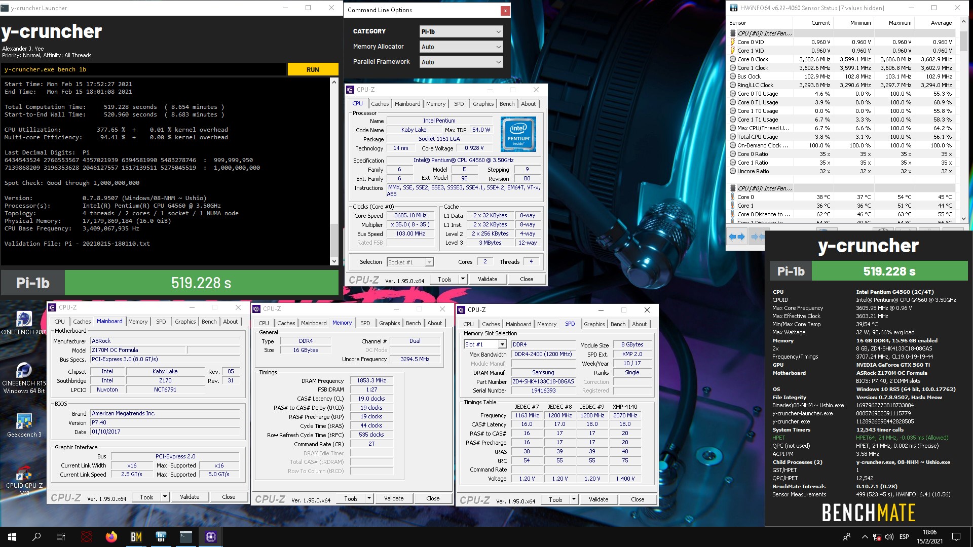Open the Parallel Framework dropdown
Viewport: 973px width, 547px height.
[x=461, y=62]
